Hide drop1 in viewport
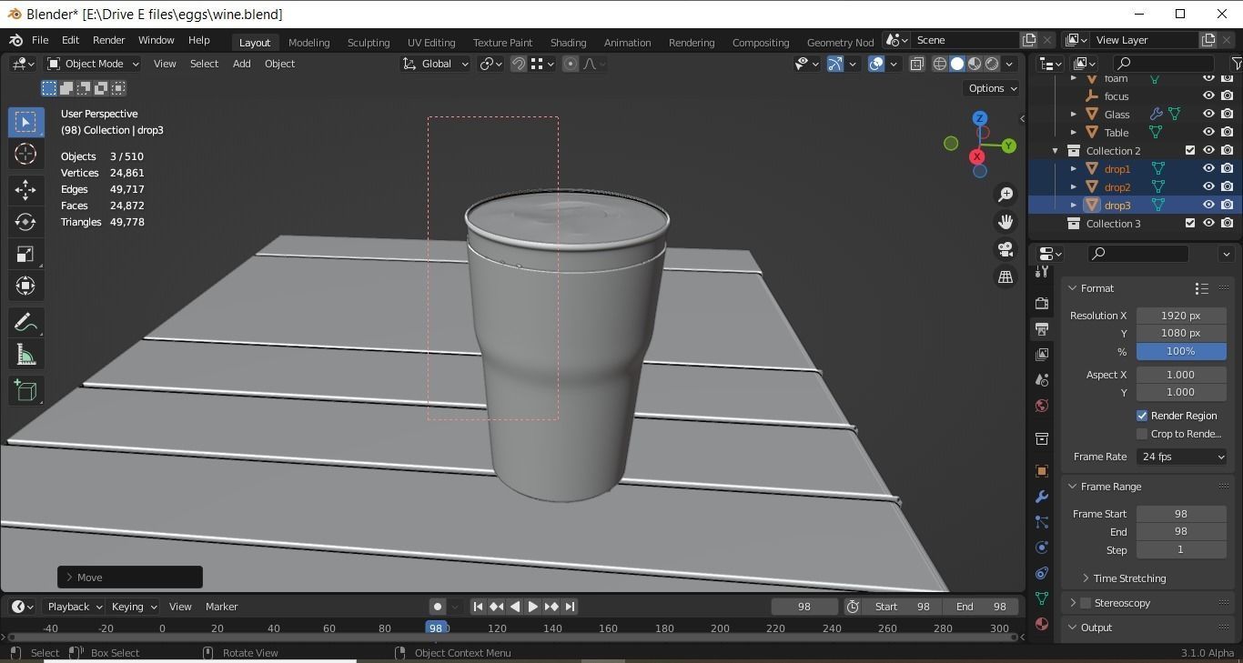 pyautogui.click(x=1208, y=168)
